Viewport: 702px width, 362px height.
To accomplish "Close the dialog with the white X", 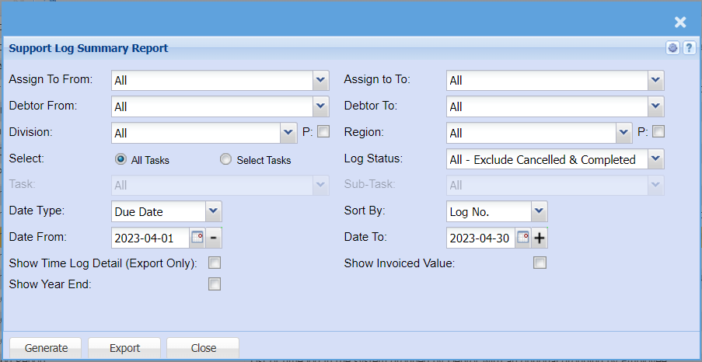I will tap(680, 23).
